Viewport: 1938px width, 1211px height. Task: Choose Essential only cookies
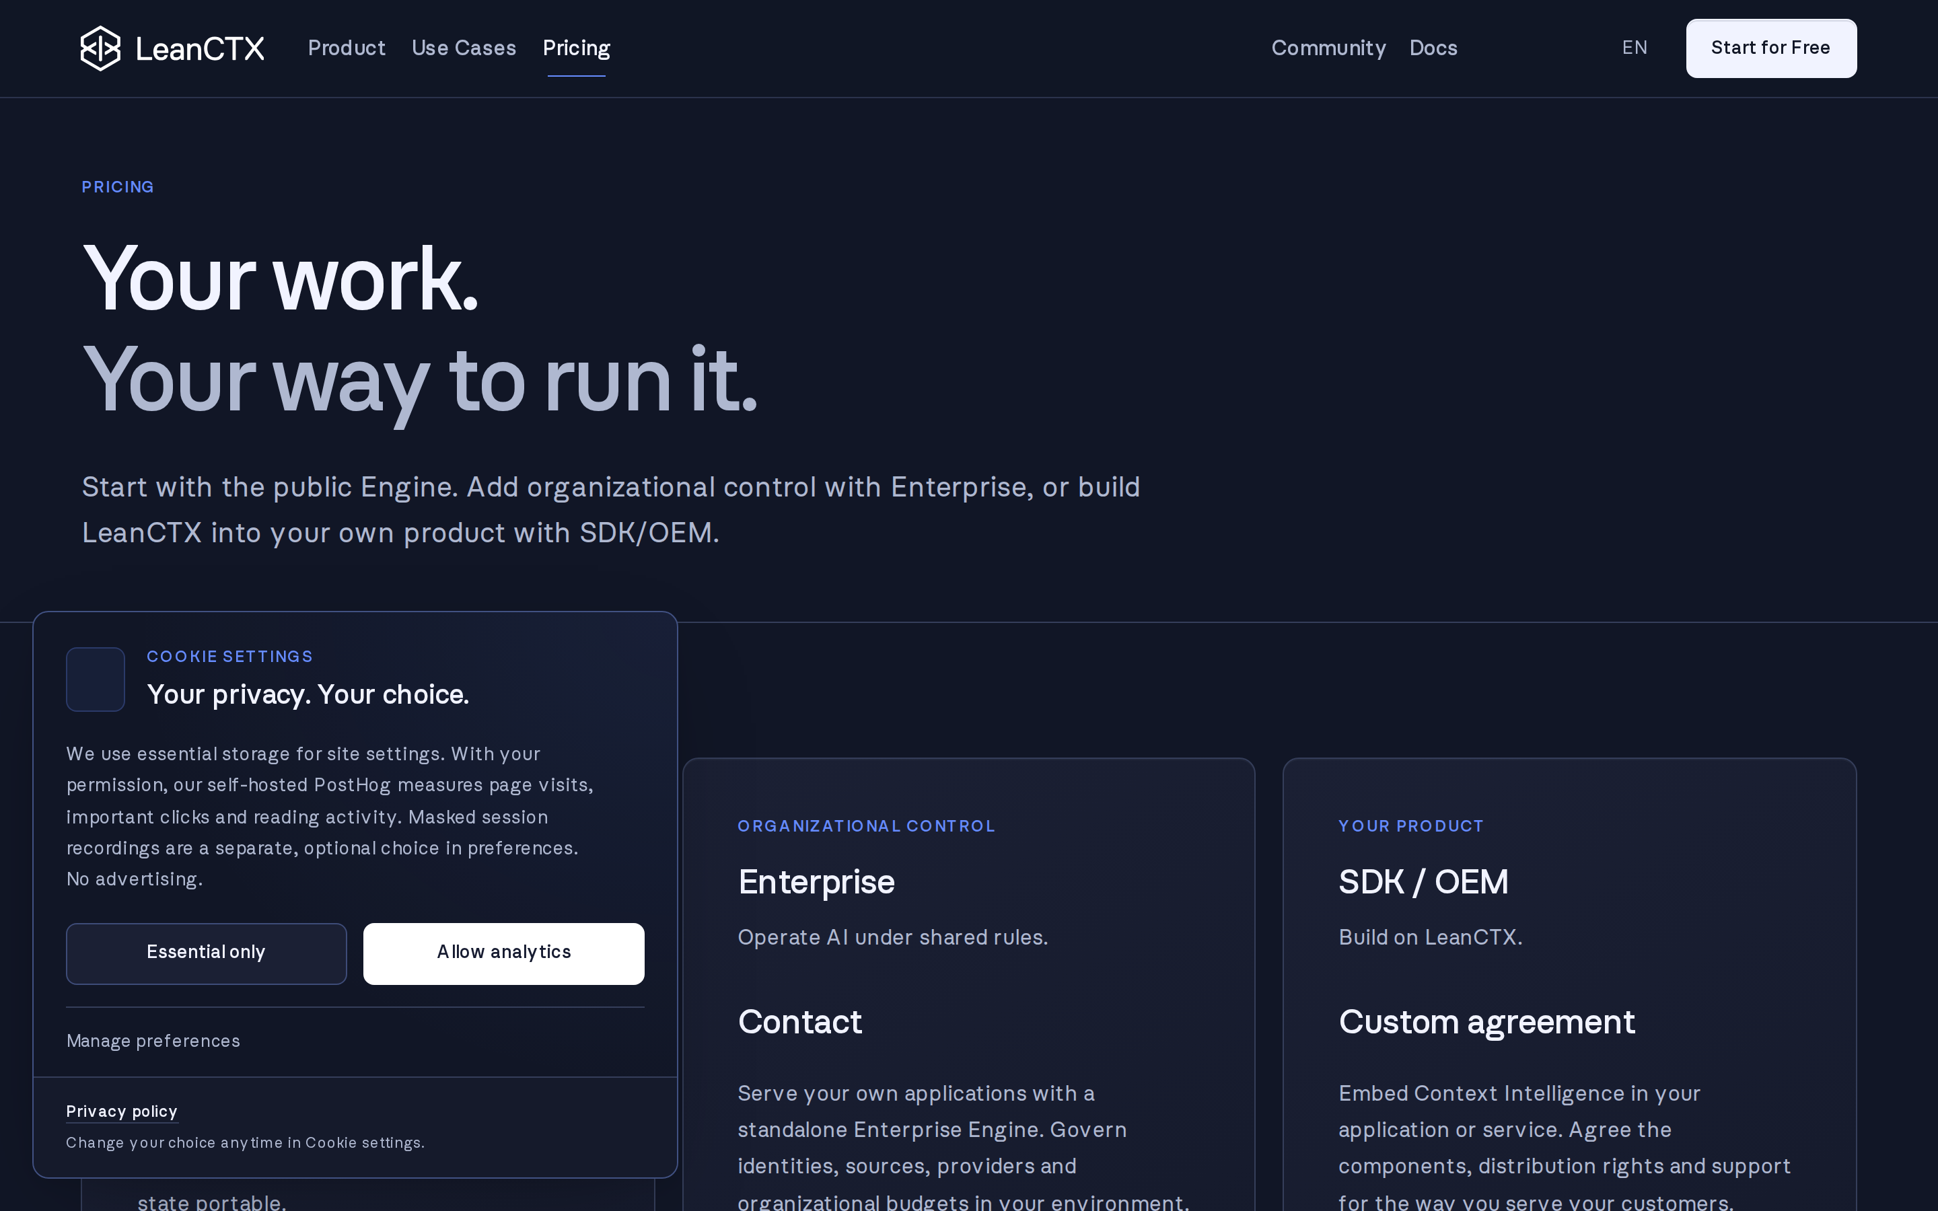click(206, 953)
